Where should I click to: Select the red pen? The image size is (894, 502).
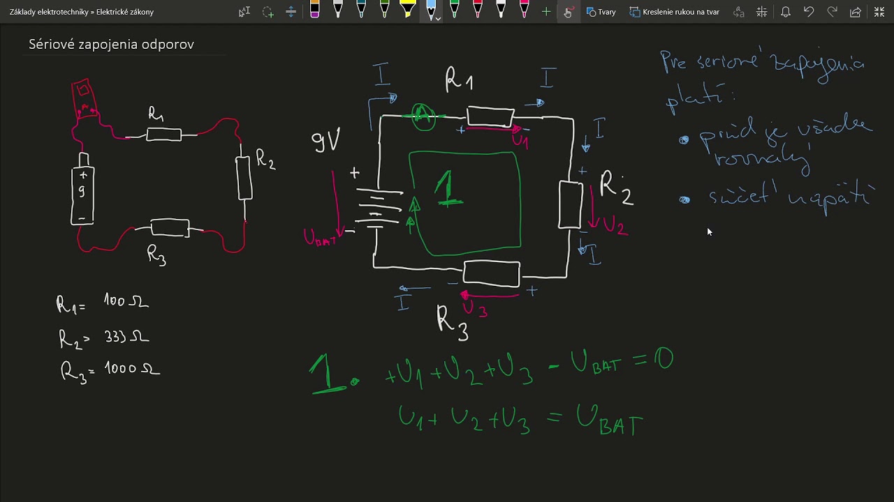tap(478, 10)
